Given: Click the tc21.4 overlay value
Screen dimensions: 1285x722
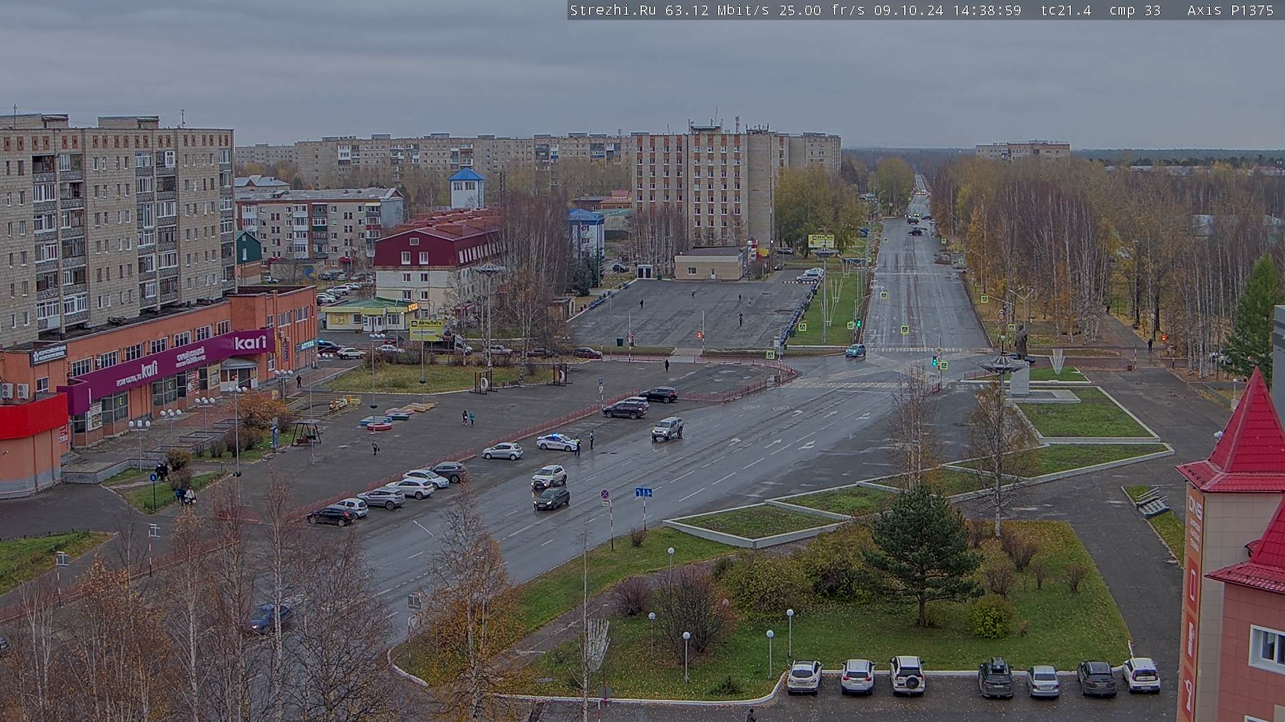Looking at the screenshot, I should (x=1066, y=10).
